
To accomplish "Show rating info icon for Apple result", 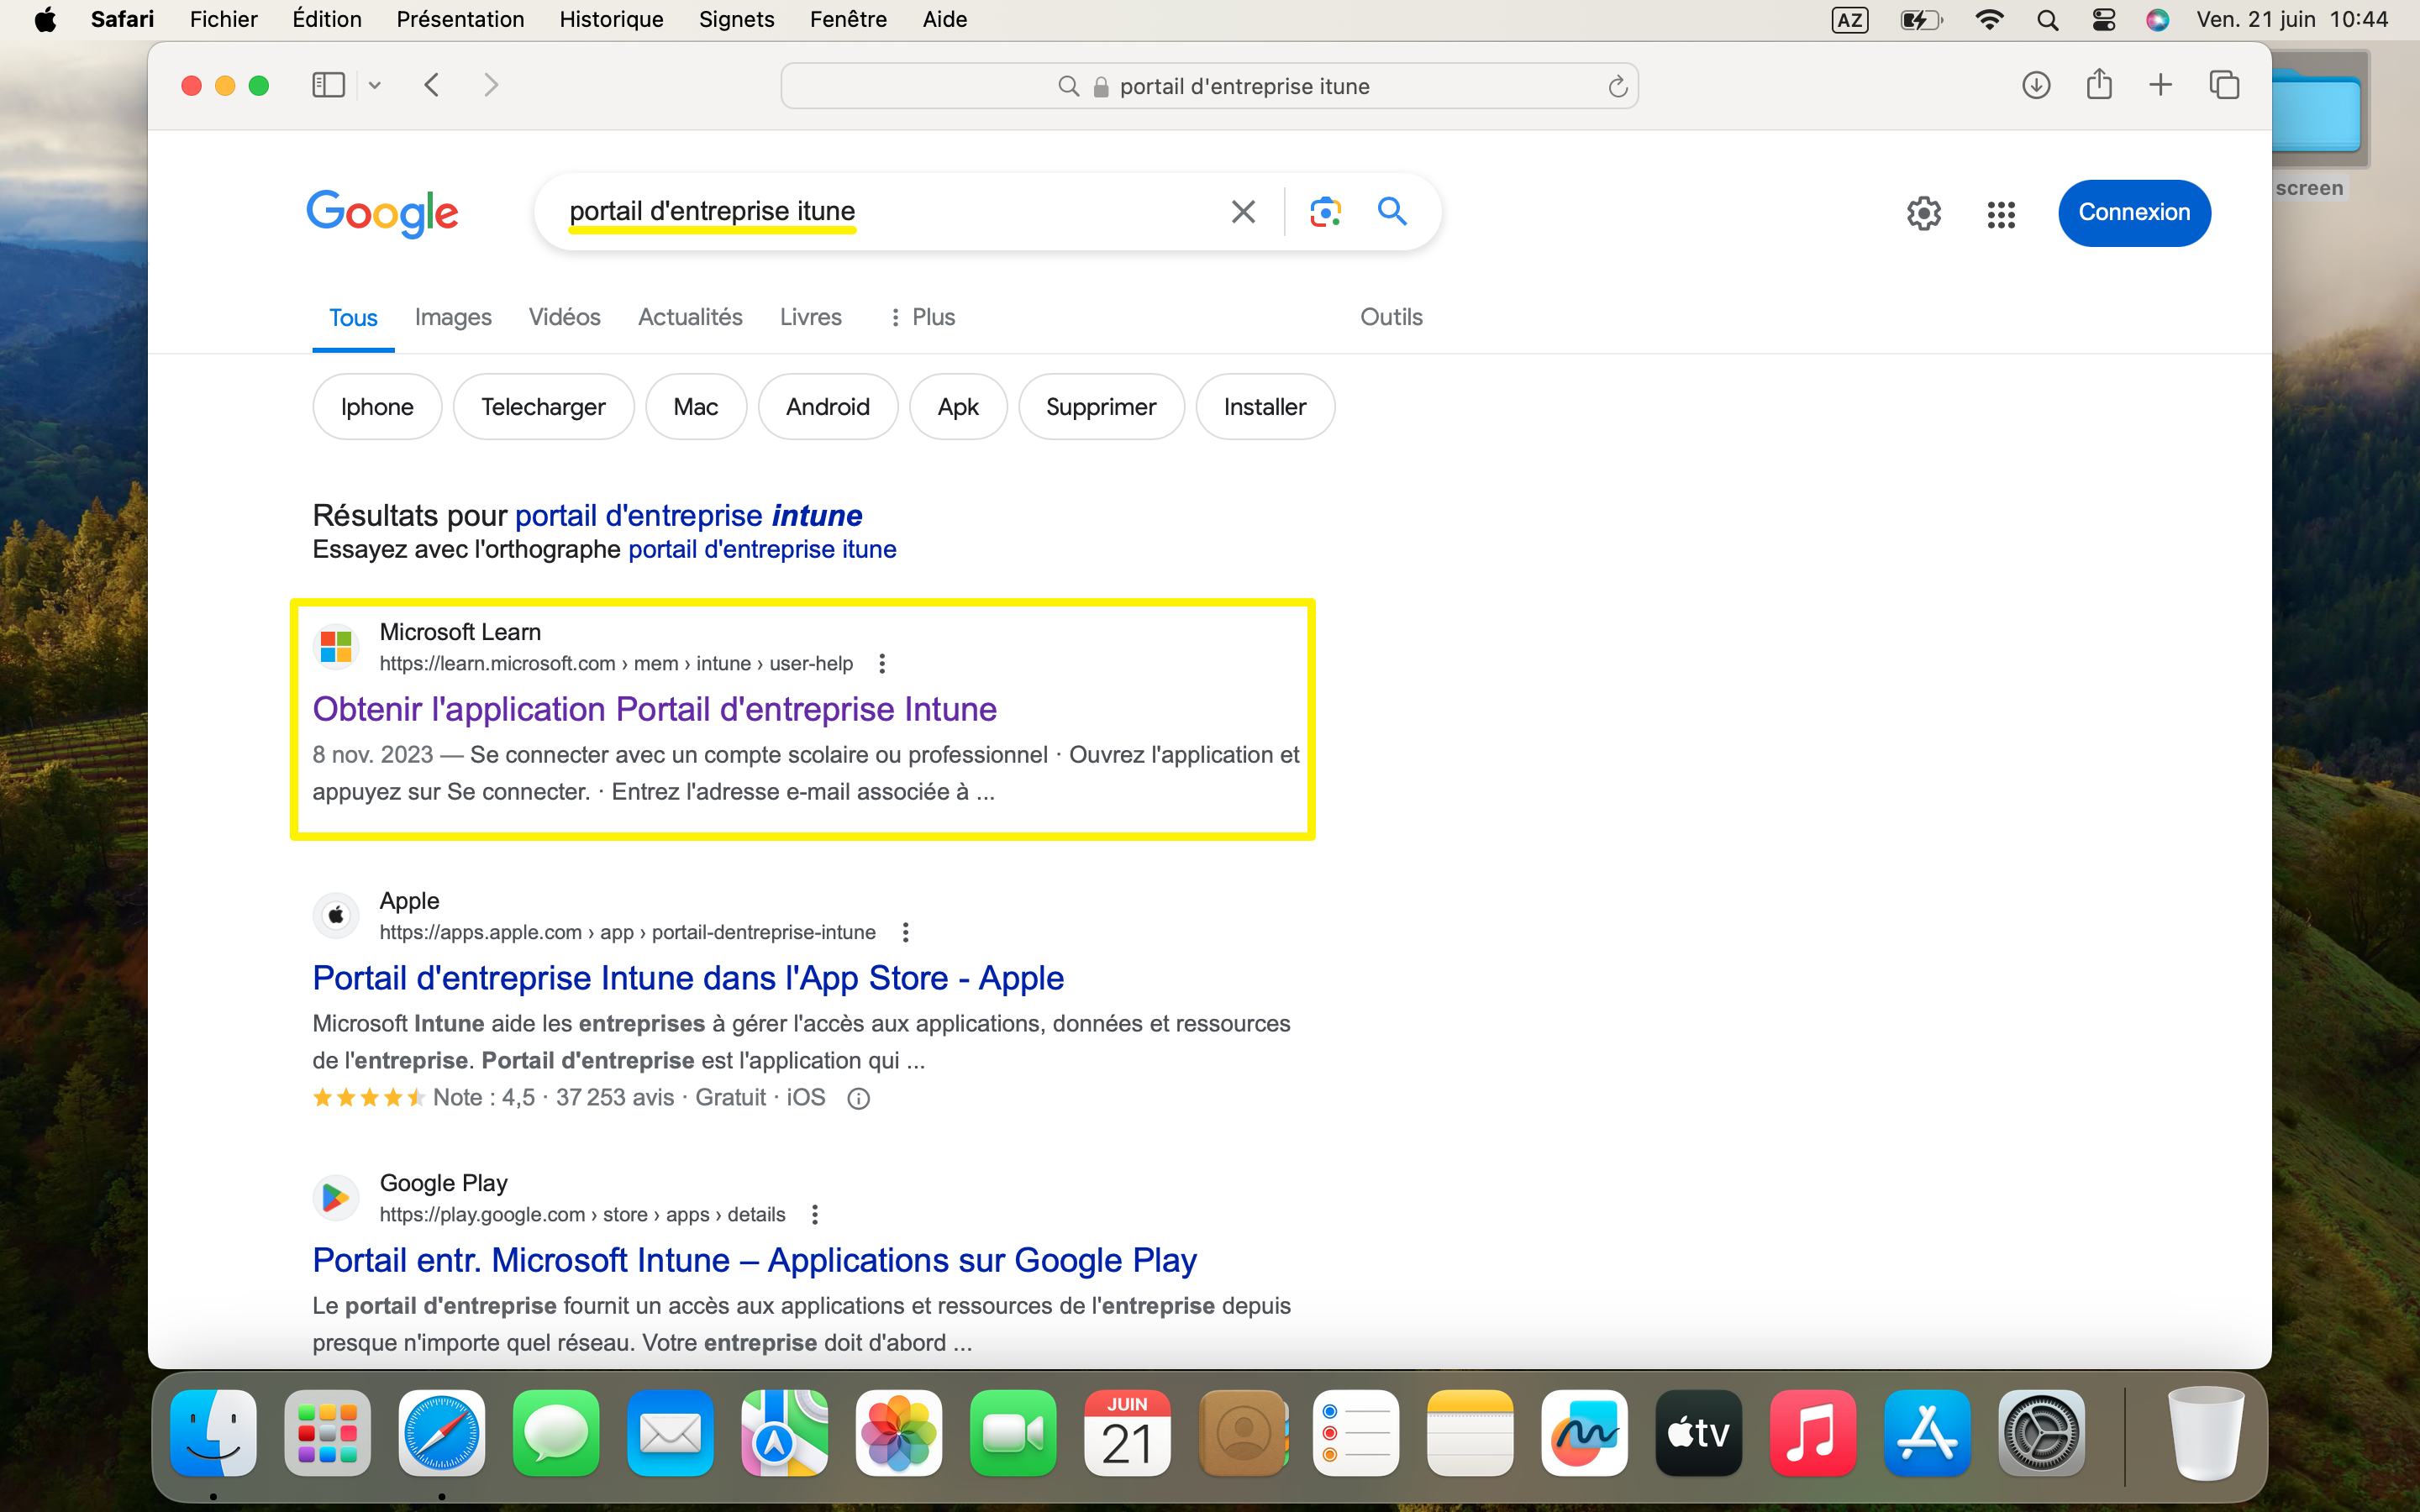I will pyautogui.click(x=858, y=1098).
